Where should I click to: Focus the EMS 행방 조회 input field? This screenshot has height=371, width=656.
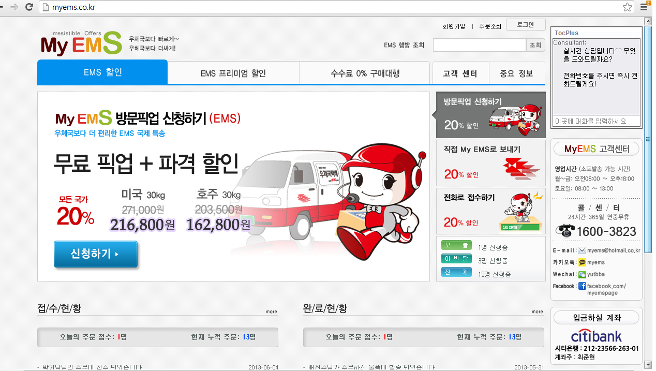(480, 45)
